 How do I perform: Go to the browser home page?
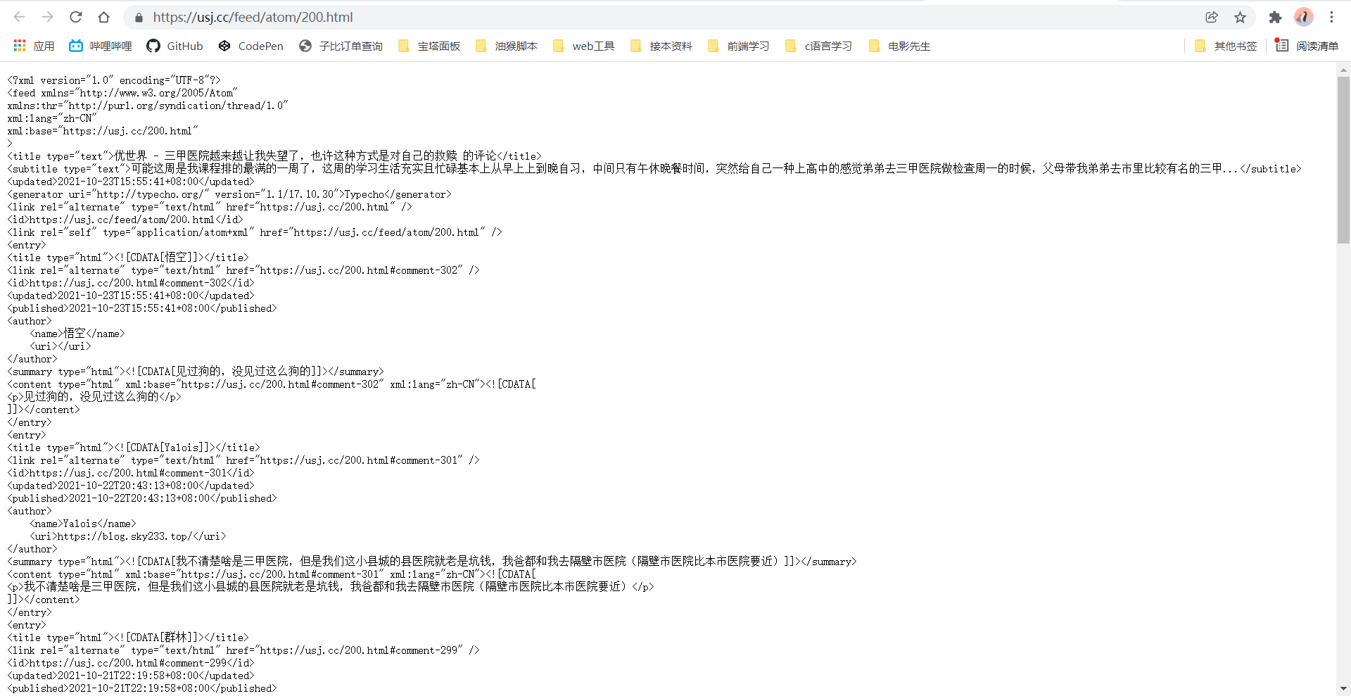pyautogui.click(x=104, y=17)
